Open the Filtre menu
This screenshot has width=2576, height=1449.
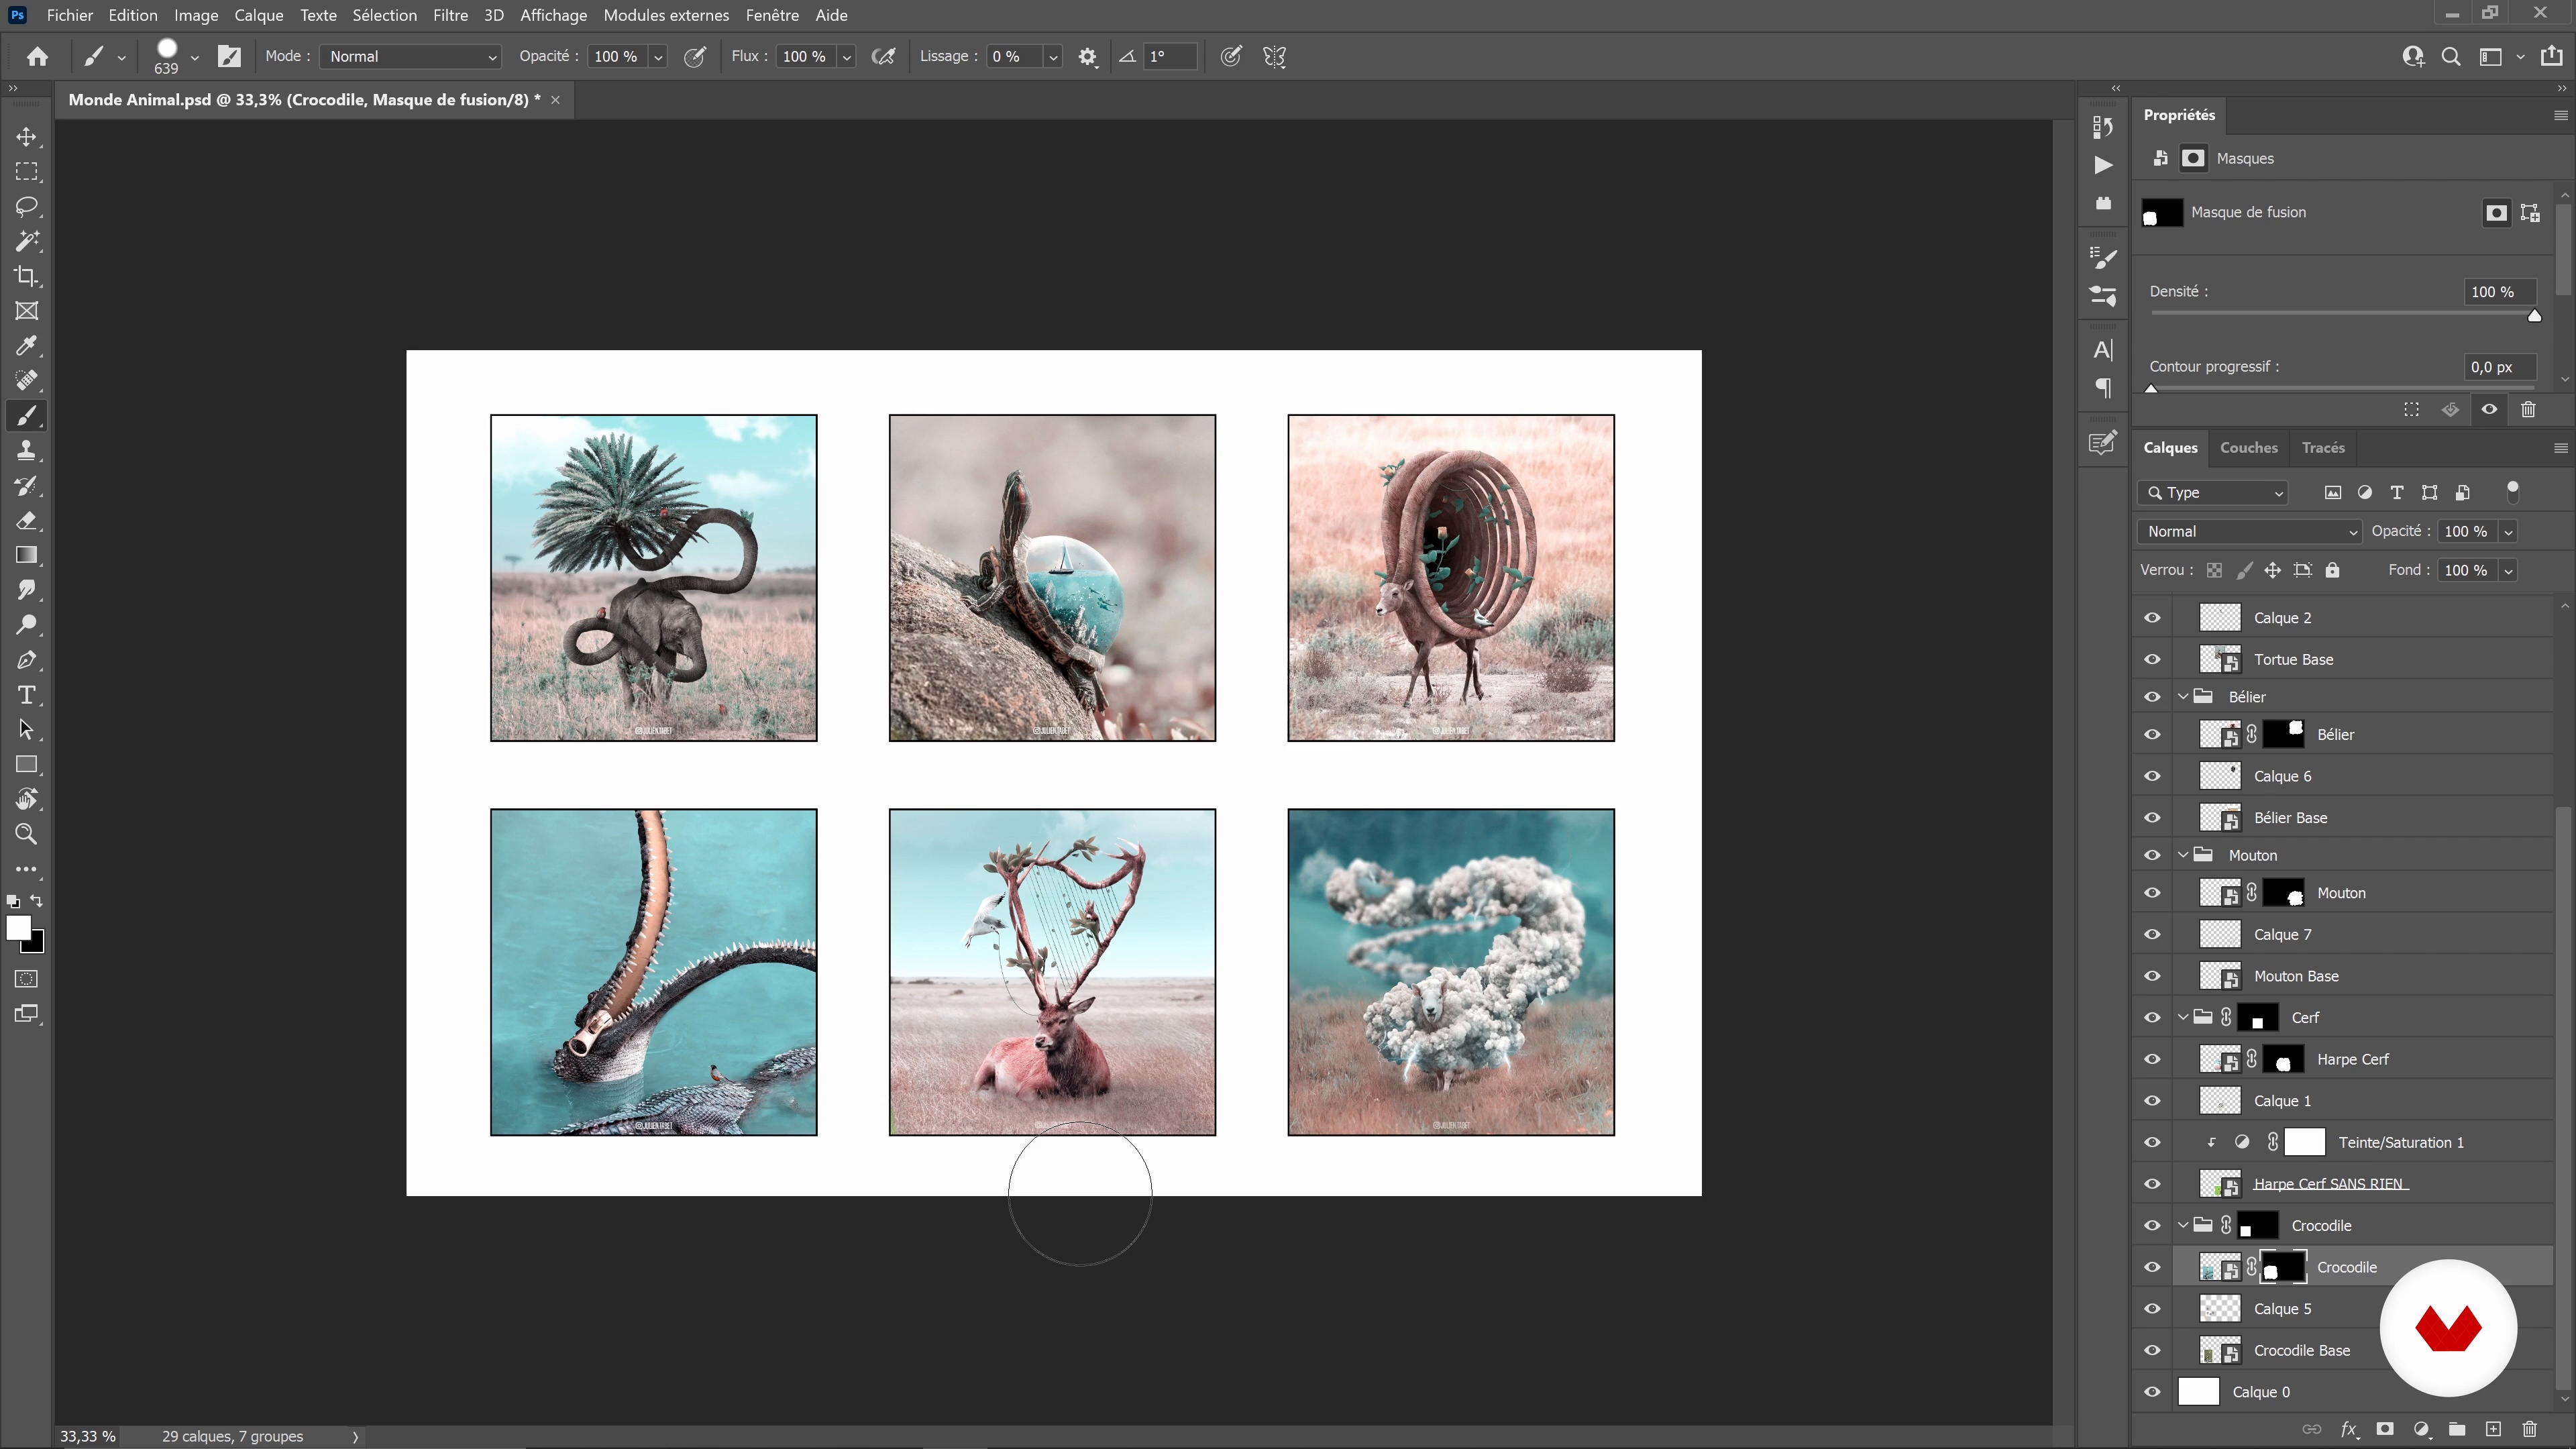(x=450, y=15)
